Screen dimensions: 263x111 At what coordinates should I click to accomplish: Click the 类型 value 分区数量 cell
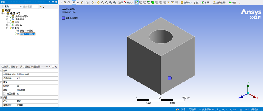[x=37, y=90]
